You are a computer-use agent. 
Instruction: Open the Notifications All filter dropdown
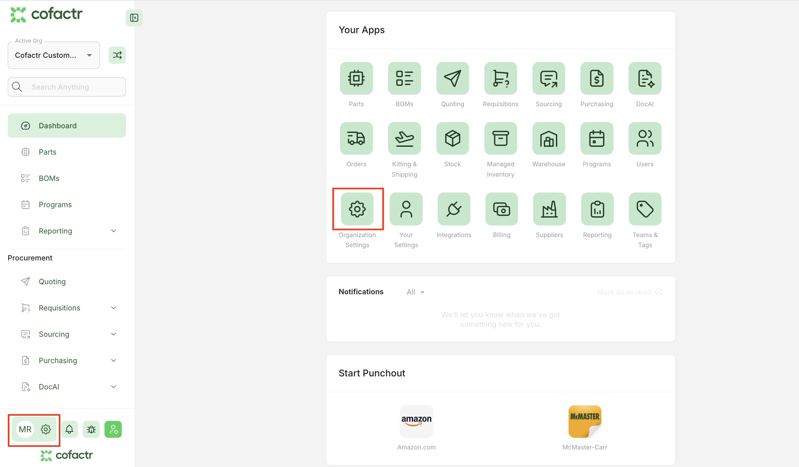click(415, 292)
